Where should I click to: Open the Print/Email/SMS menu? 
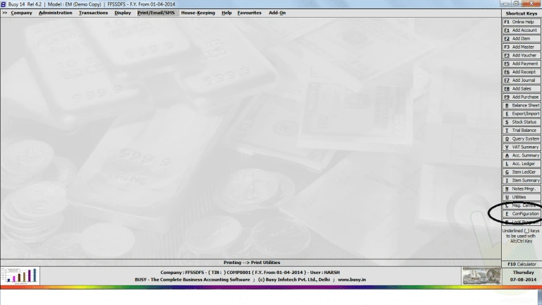(x=156, y=13)
